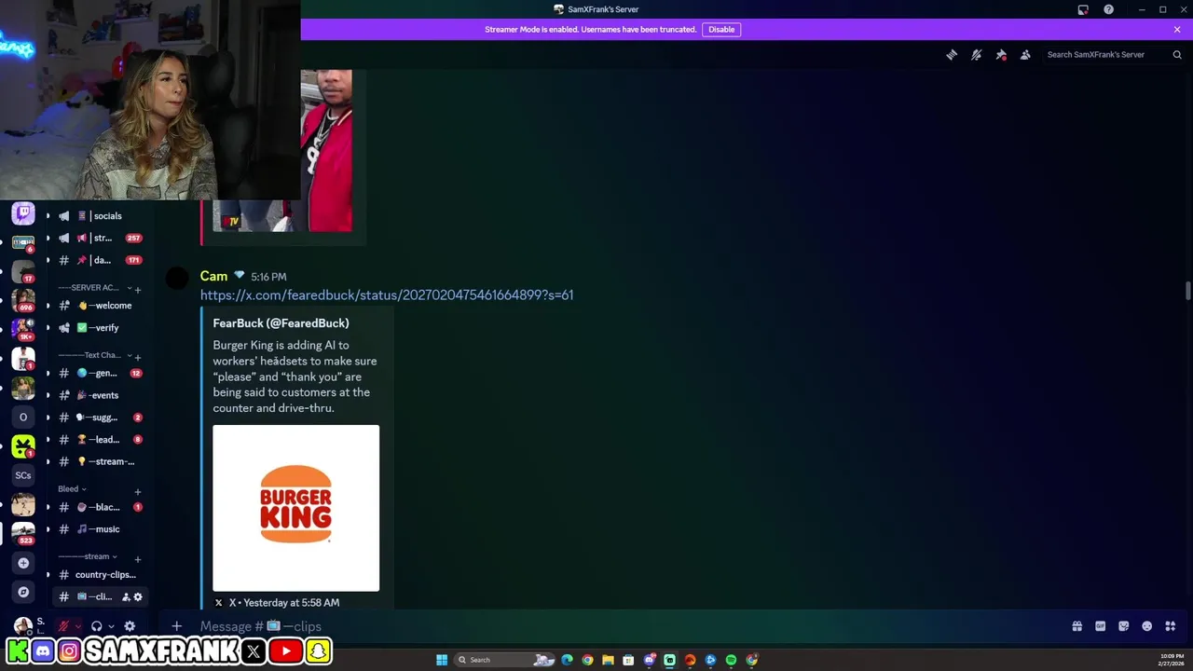
Task: Click the chat scrollbar thumb
Action: pos(1187,291)
